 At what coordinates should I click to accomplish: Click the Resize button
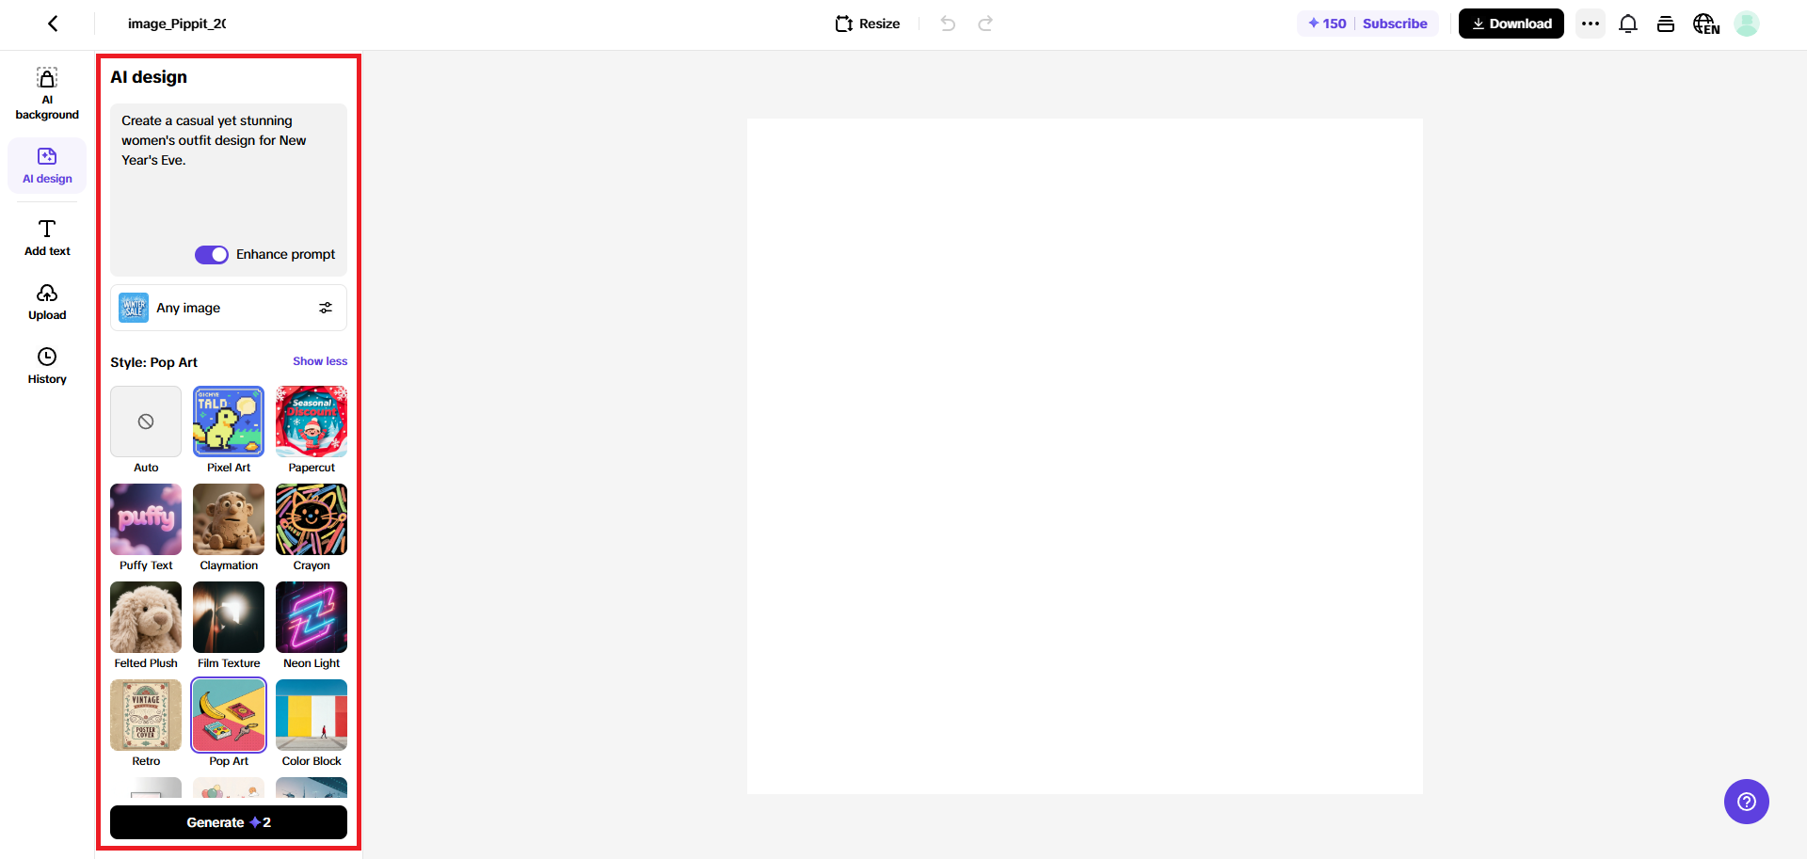868,24
